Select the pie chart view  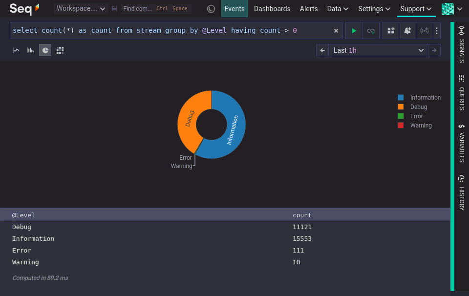45,50
